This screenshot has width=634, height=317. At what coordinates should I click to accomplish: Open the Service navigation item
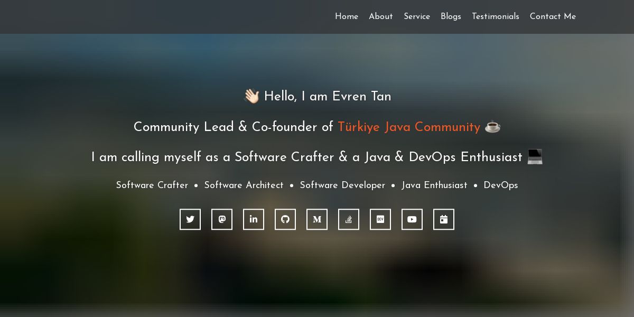[x=417, y=16]
